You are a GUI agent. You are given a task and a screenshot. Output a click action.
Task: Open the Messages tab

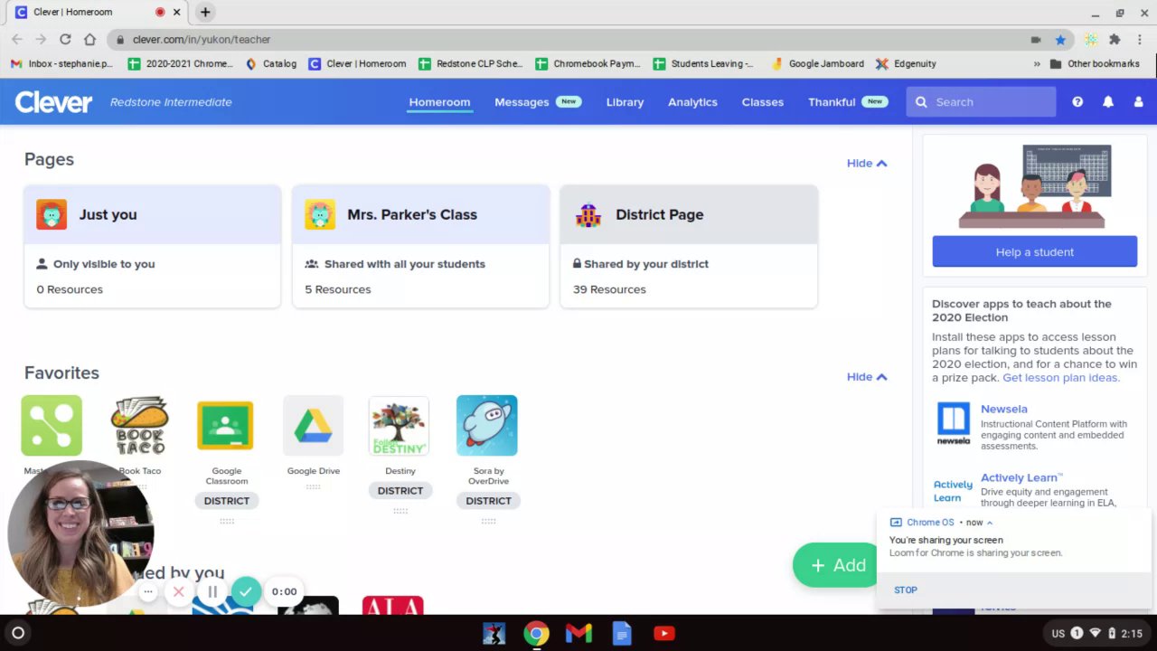point(522,102)
